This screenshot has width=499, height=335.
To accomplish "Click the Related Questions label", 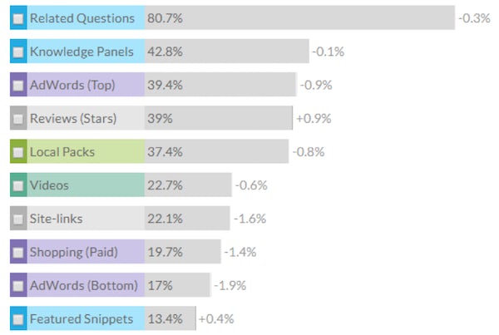I will [82, 18].
